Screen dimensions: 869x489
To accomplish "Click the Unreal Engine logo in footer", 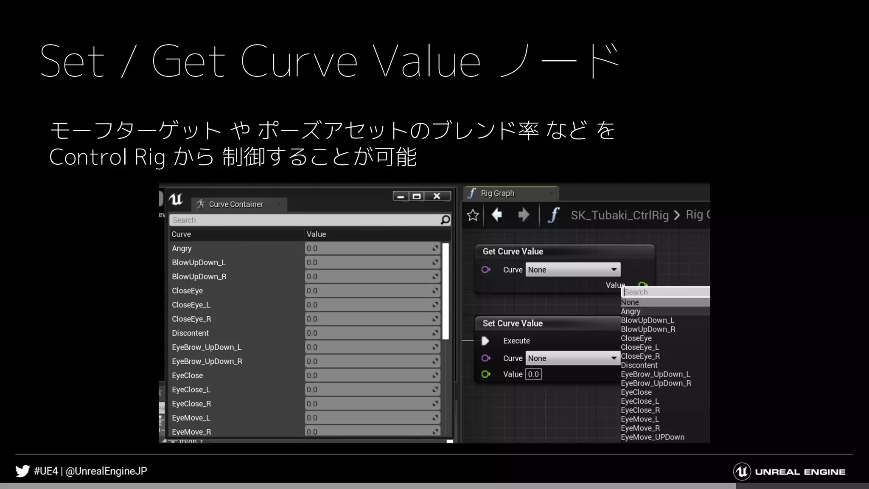I will [x=790, y=472].
